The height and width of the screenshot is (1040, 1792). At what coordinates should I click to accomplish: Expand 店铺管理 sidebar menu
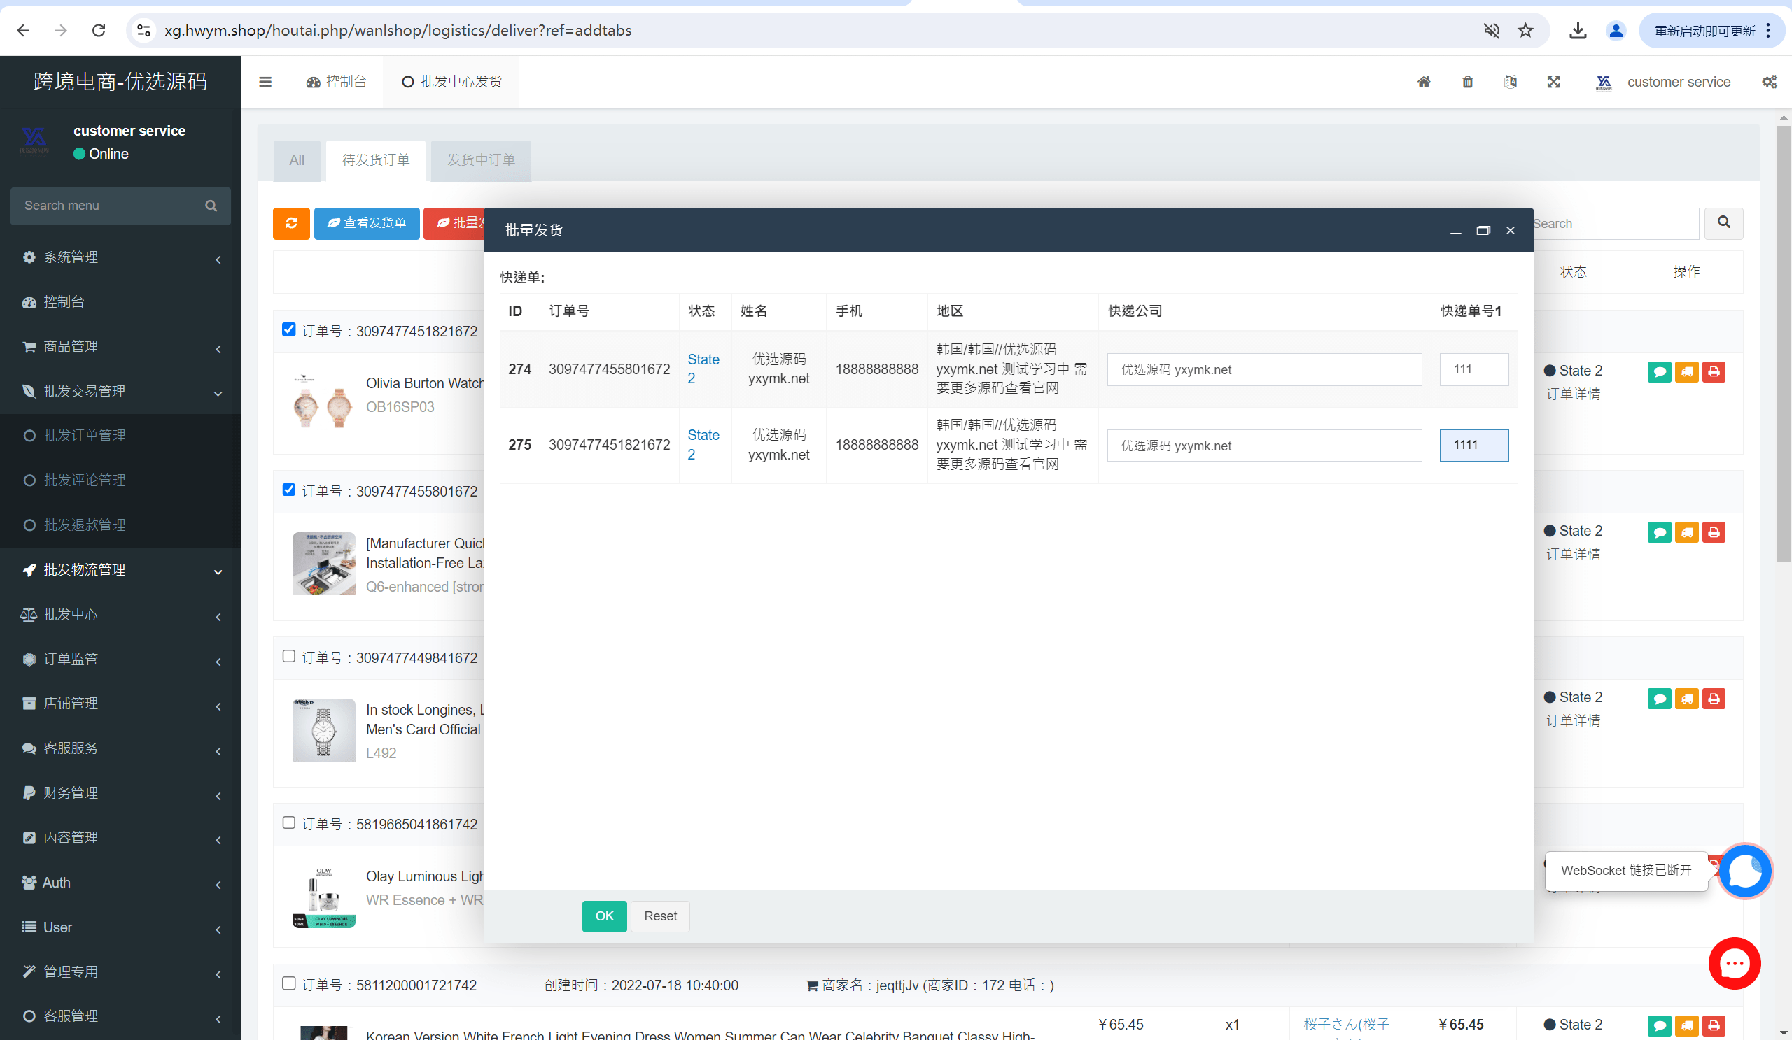121,704
